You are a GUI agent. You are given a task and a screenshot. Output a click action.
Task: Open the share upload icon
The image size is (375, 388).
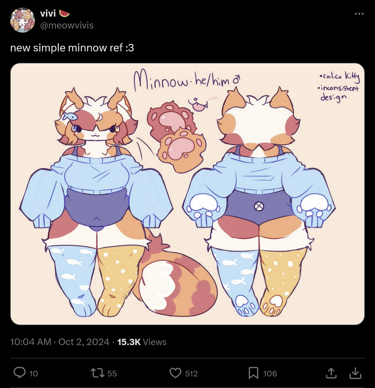tap(331, 373)
